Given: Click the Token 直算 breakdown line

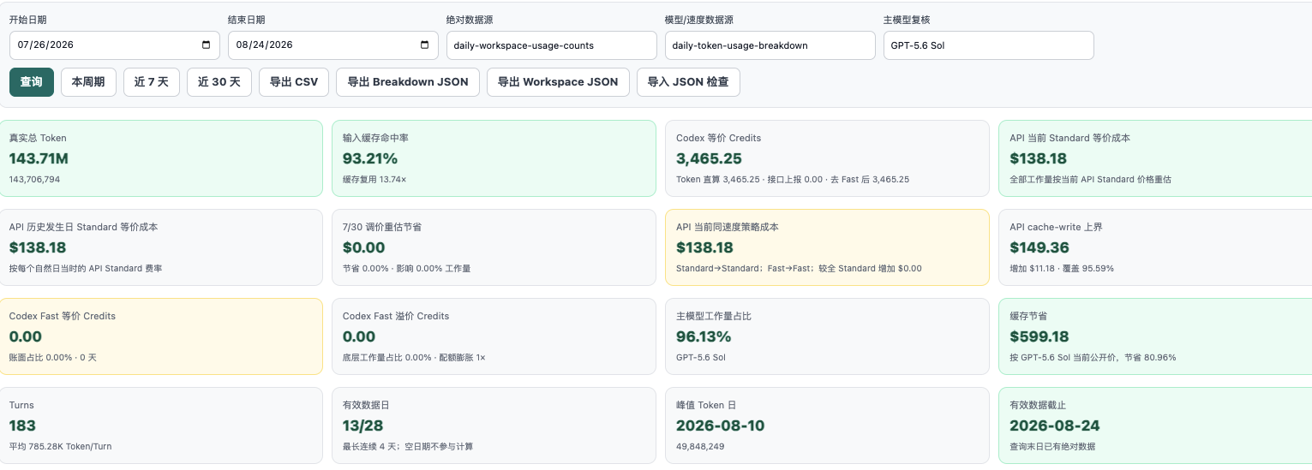Looking at the screenshot, I should pyautogui.click(x=793, y=180).
